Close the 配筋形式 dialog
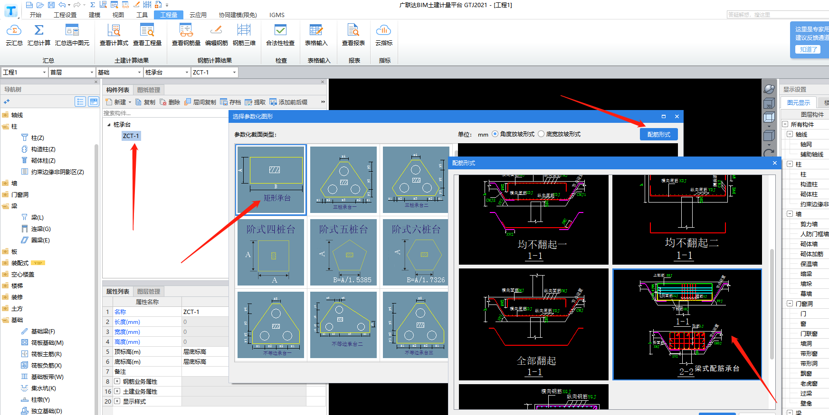 tap(775, 163)
